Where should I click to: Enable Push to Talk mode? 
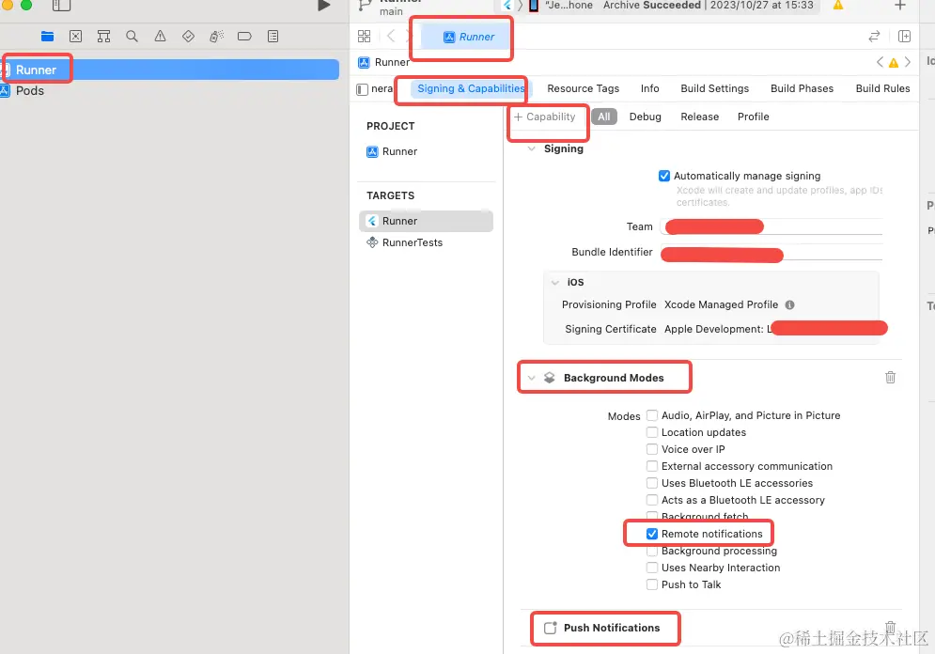point(652,584)
